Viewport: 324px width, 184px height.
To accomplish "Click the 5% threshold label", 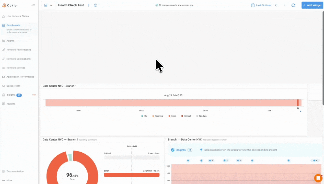I will point(132,146).
